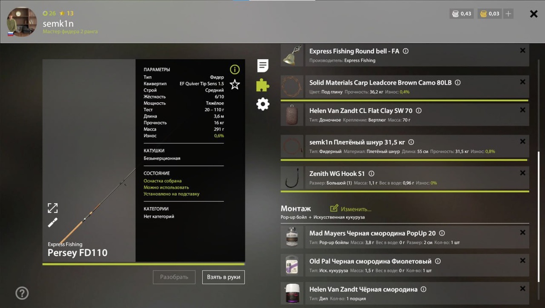Screen dimensions: 545x308
Task: Remove the Helen Van Zandt CL Flat Clay sinker
Action: point(522,110)
